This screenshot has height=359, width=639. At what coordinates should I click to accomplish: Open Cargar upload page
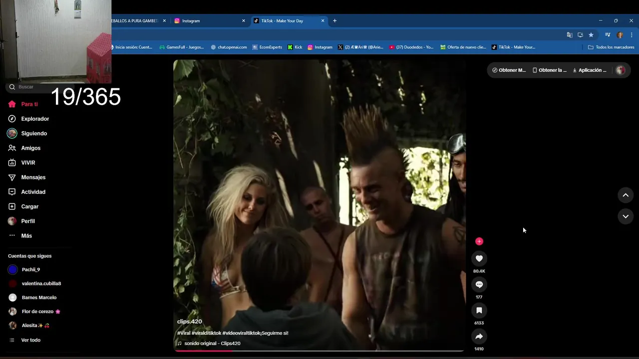[x=23, y=206]
